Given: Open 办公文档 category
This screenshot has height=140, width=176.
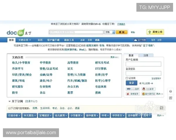Looking at the screenshot, I should (73, 87).
